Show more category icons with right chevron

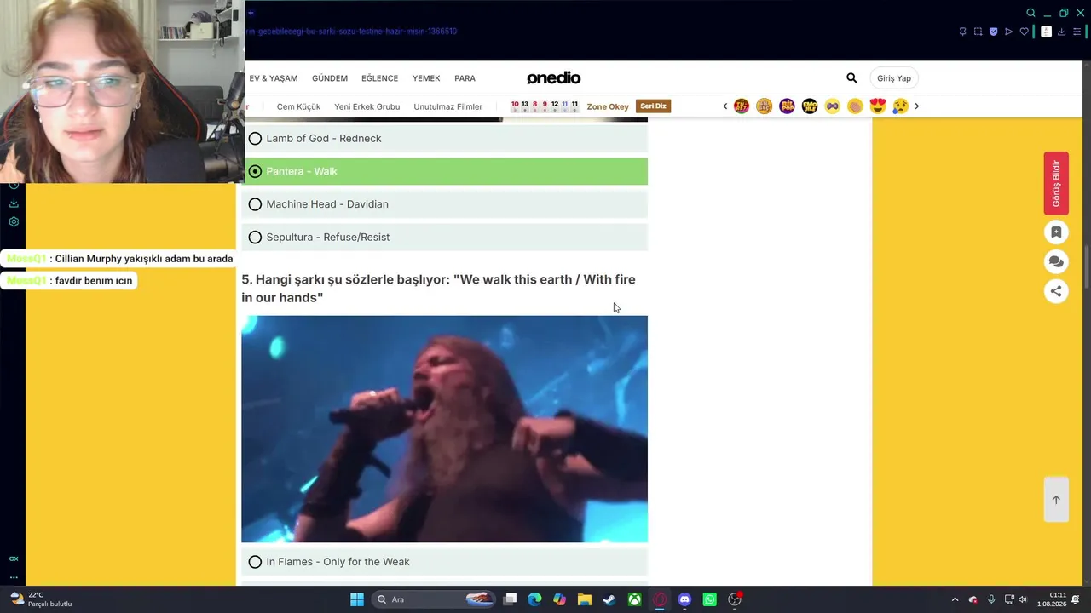917,106
